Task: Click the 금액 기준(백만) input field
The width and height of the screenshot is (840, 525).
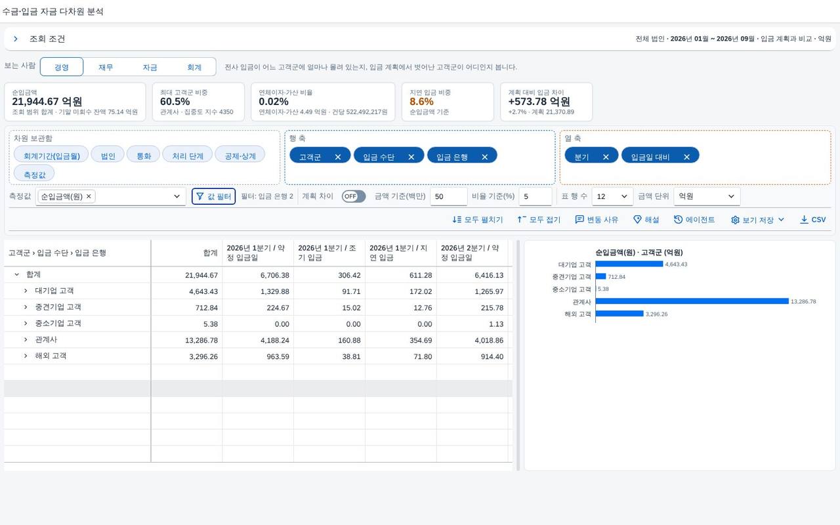Action: (x=449, y=196)
